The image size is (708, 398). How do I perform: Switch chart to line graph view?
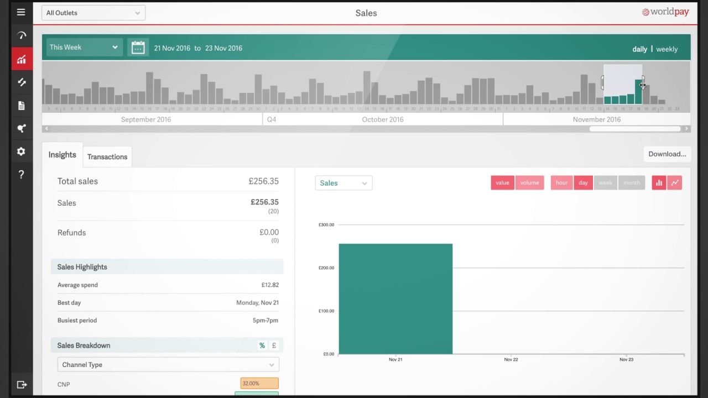coord(674,182)
